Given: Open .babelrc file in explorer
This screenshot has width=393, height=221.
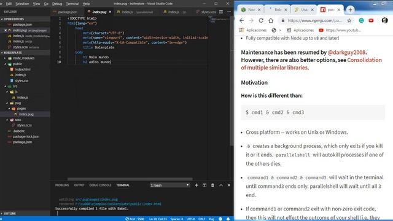Looking at the screenshot, I should [x=19, y=131].
